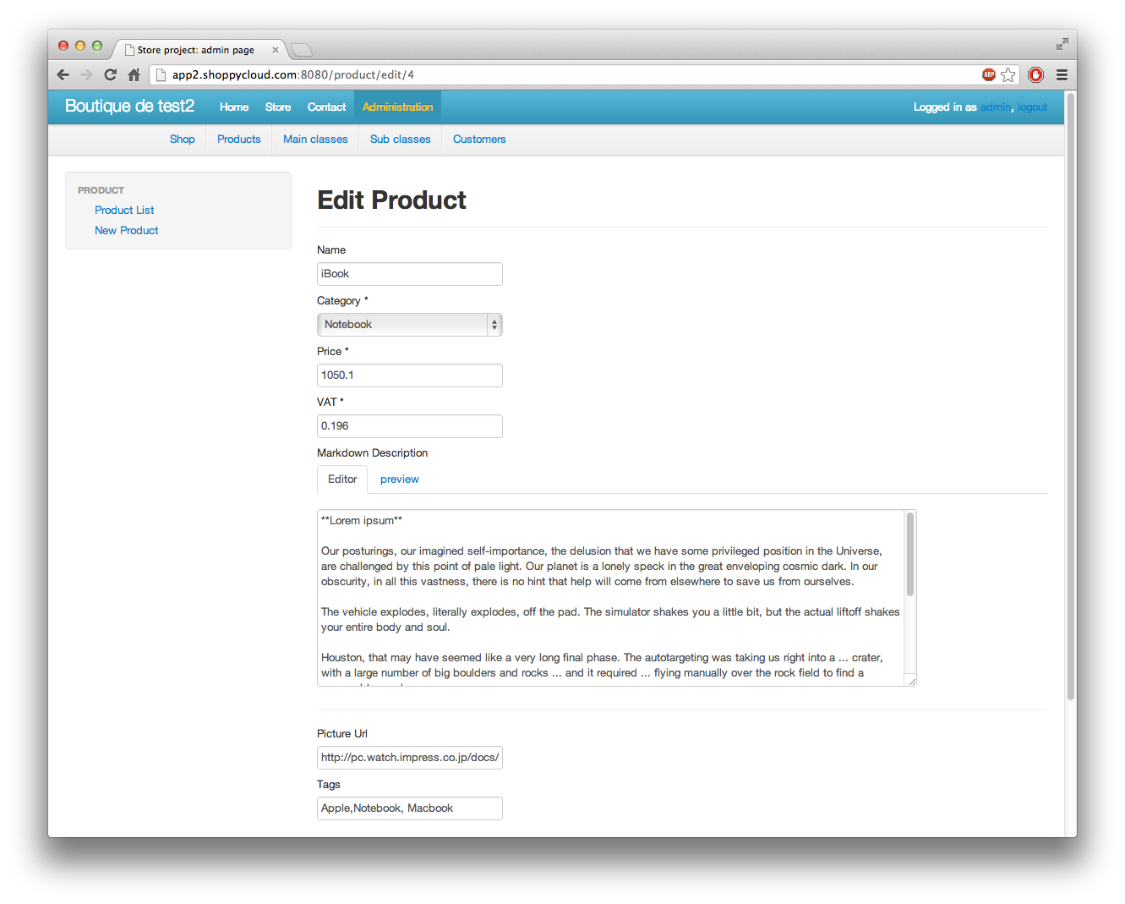Open the Adblock Plus extension icon

coord(988,74)
